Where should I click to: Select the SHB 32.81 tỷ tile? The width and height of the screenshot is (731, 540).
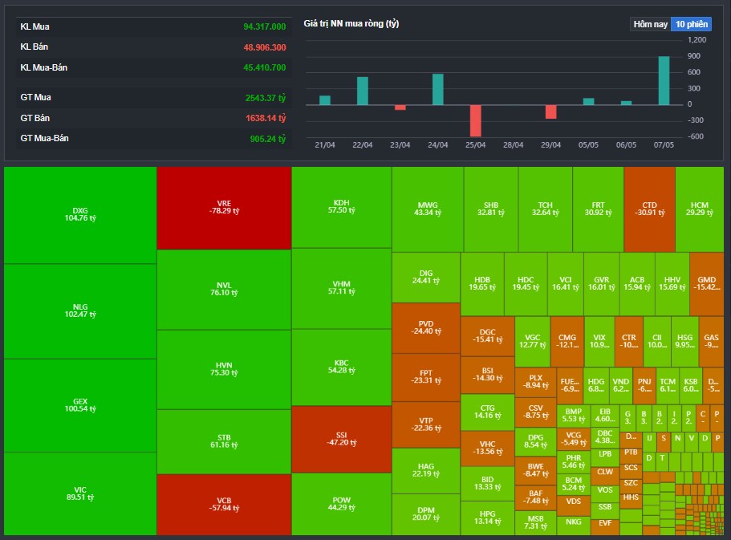pyautogui.click(x=491, y=209)
